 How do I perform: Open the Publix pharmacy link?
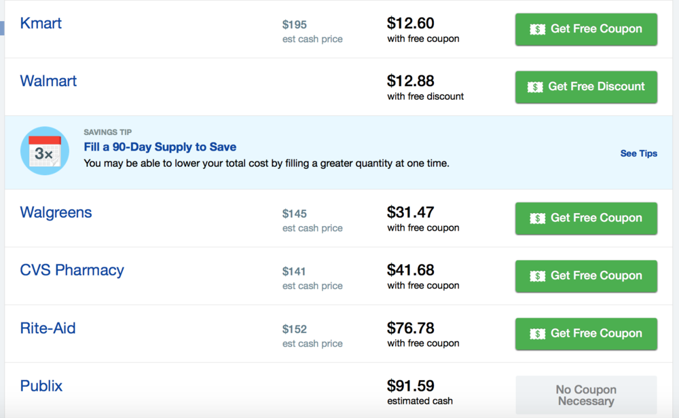(41, 386)
